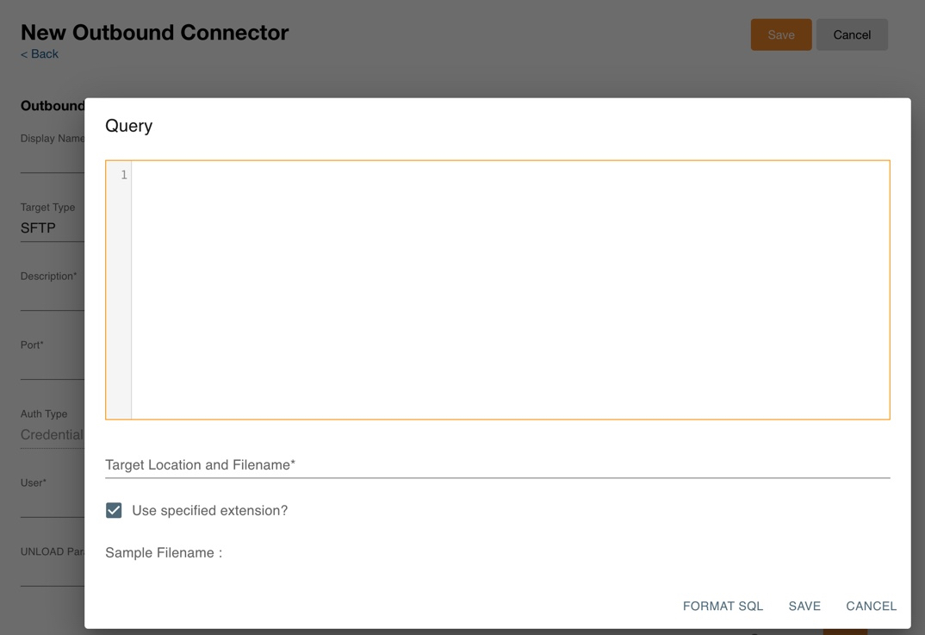Click inside the Query SQL editor area
This screenshot has width=925, height=635.
click(510, 289)
